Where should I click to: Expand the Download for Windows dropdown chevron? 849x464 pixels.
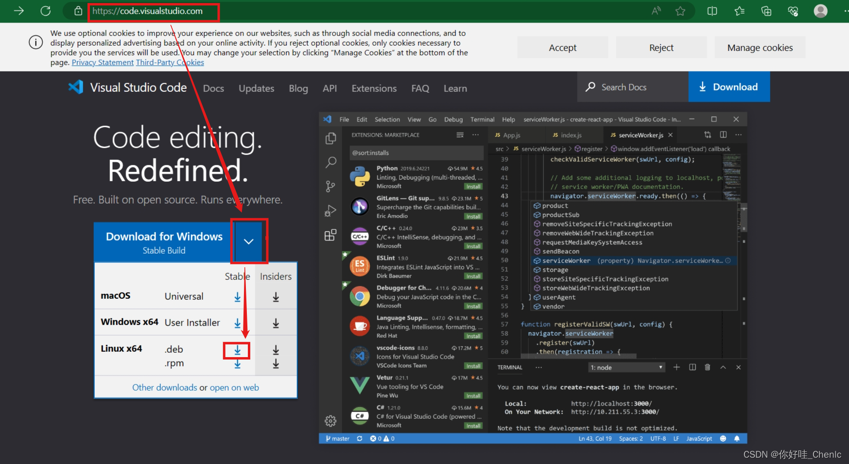249,241
